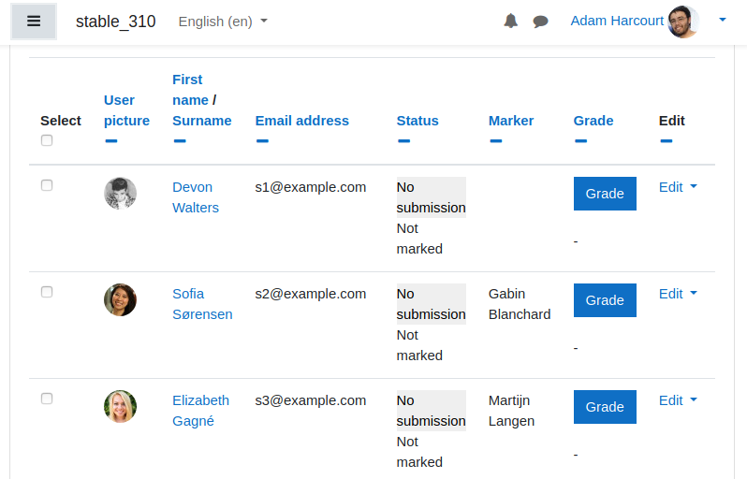The height and width of the screenshot is (479, 747).
Task: Hide the First name / Surname column
Action: [180, 141]
